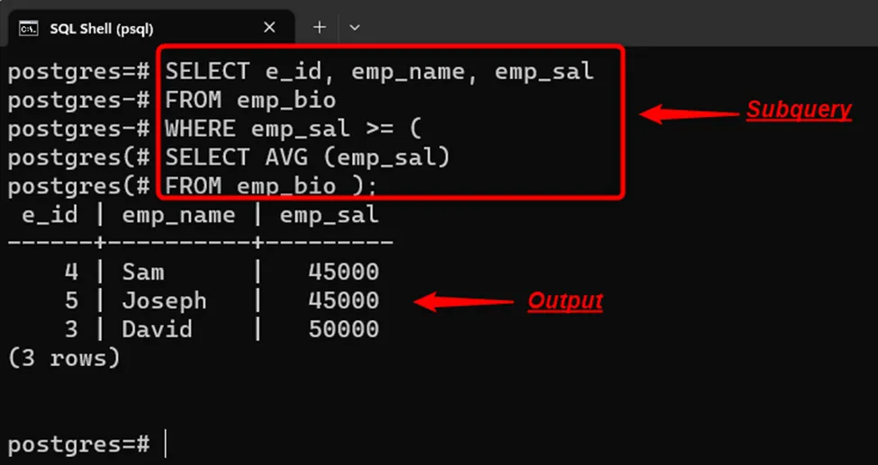Screen dimensions: 878x465
Task: Click the (3 rows) result count text
Action: [x=63, y=358]
